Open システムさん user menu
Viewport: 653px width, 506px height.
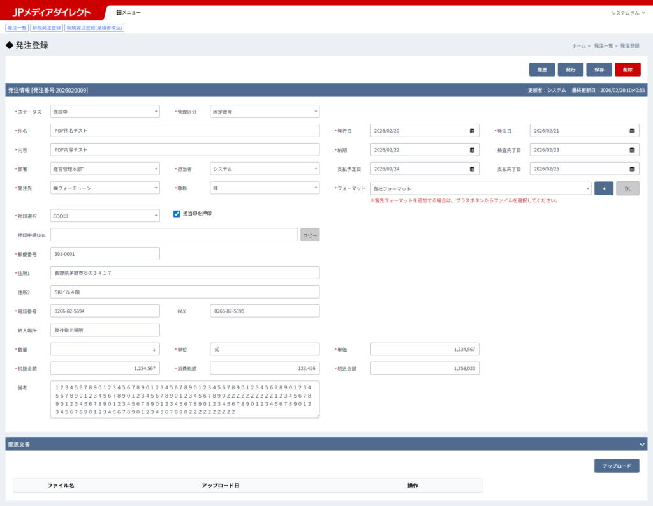(627, 13)
